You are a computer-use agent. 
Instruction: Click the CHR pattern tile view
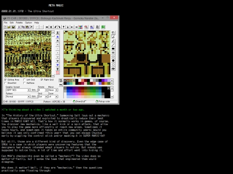pos(28,54)
